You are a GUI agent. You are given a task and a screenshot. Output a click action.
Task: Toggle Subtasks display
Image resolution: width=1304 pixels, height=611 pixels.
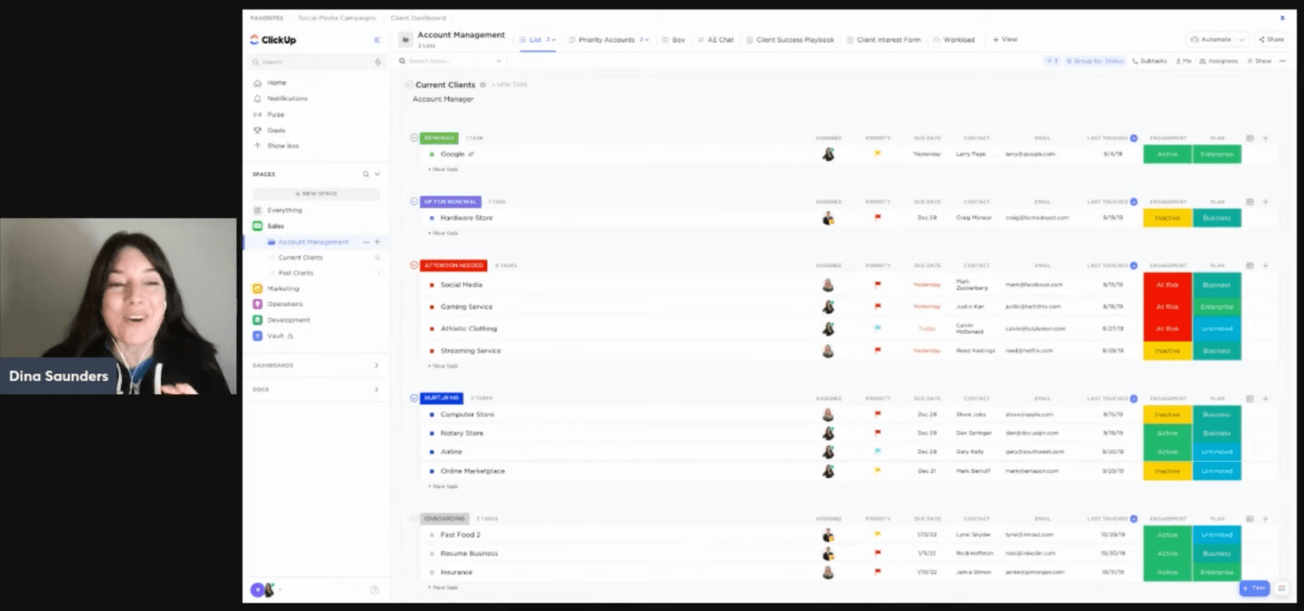pos(1149,61)
